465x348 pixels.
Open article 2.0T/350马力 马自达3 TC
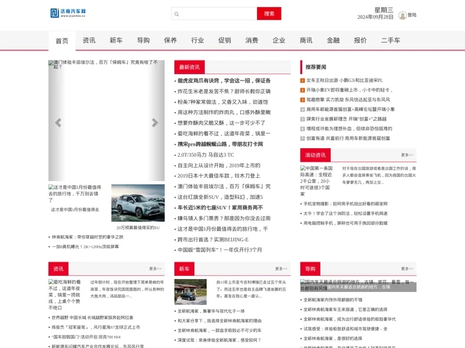pos(205,155)
